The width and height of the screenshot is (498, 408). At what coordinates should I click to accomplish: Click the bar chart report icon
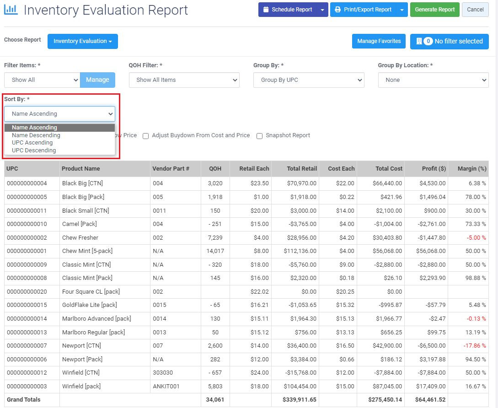[x=11, y=10]
